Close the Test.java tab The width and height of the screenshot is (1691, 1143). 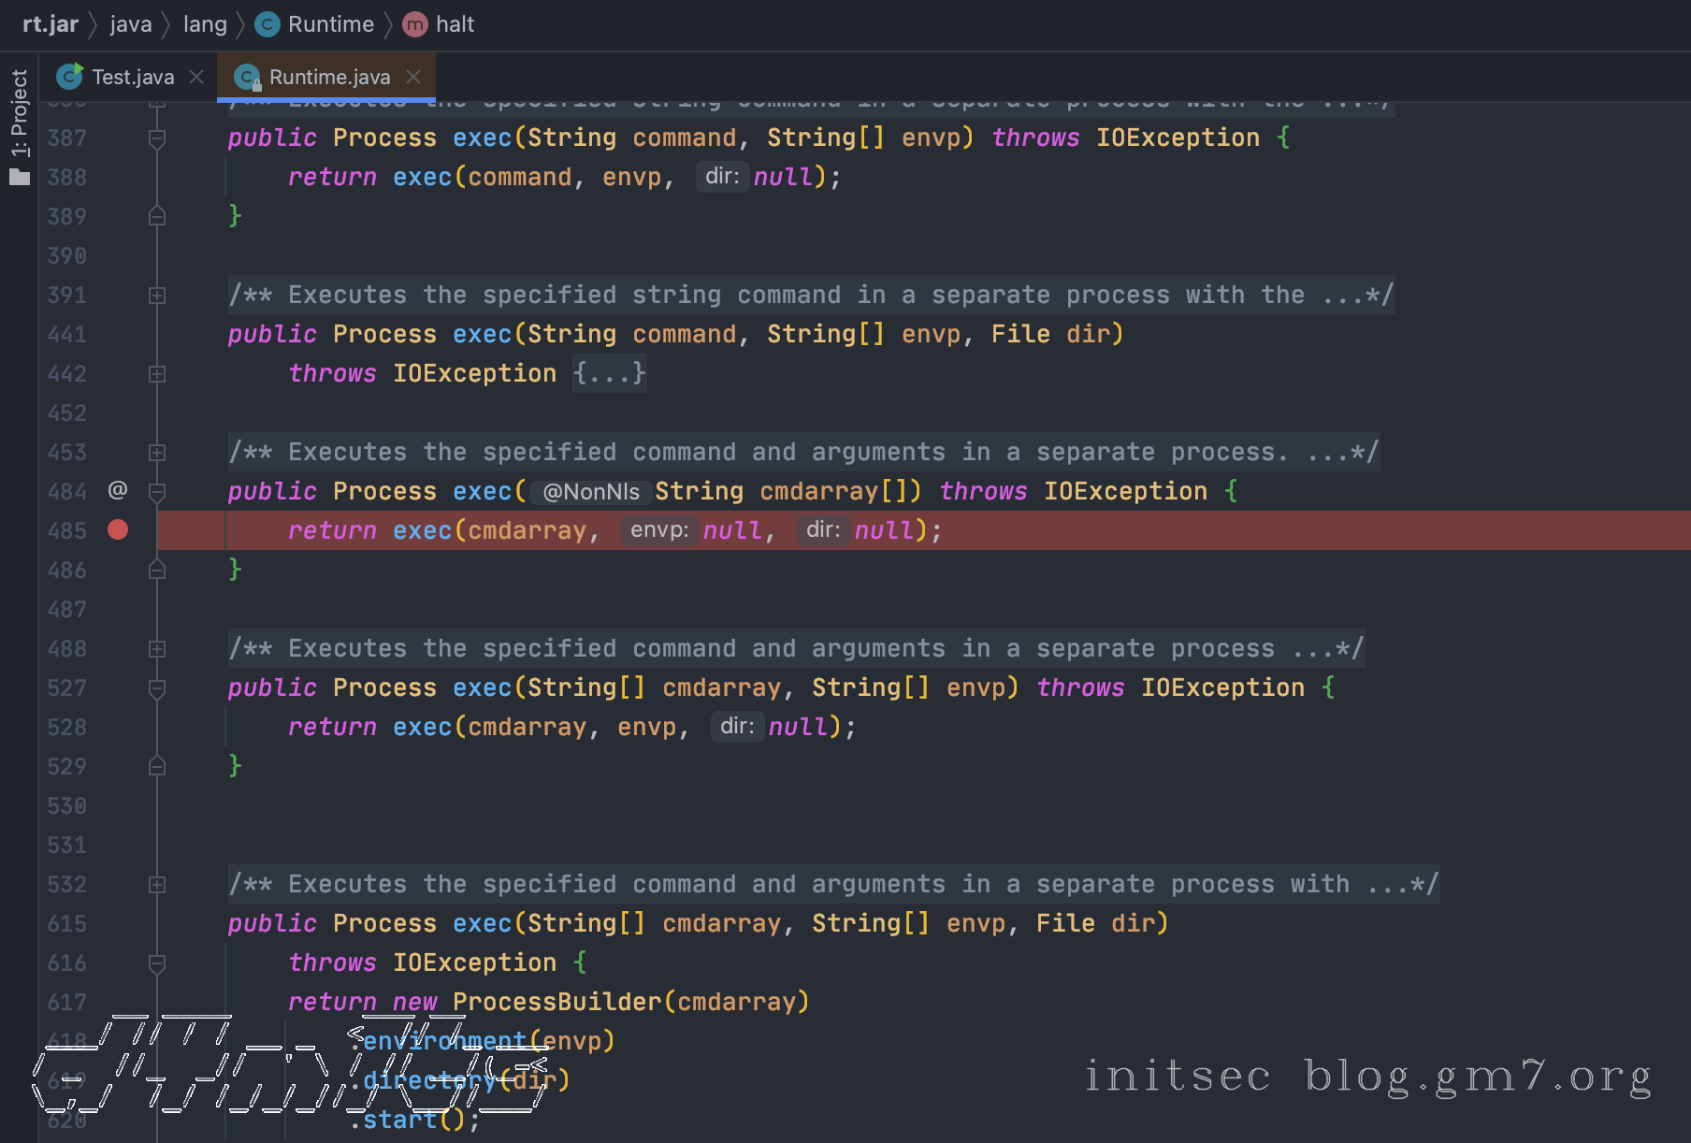click(196, 77)
